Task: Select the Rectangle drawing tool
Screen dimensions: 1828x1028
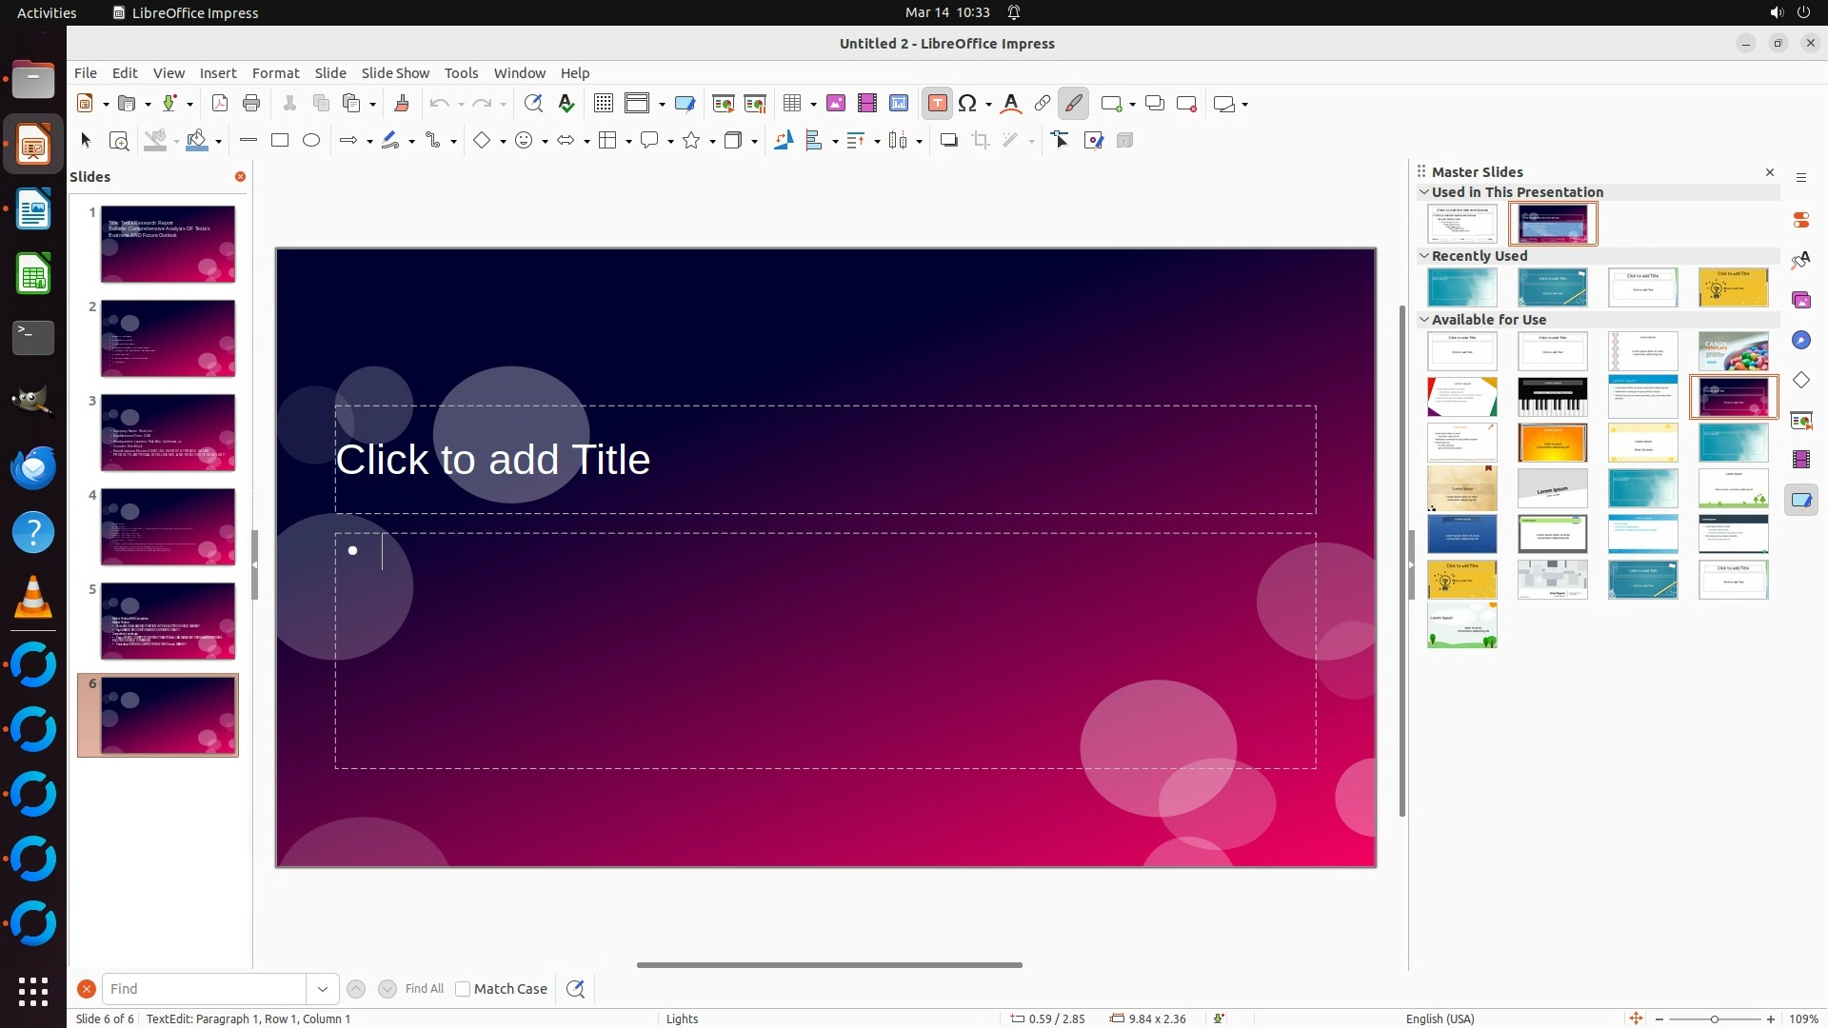Action: pos(280,141)
